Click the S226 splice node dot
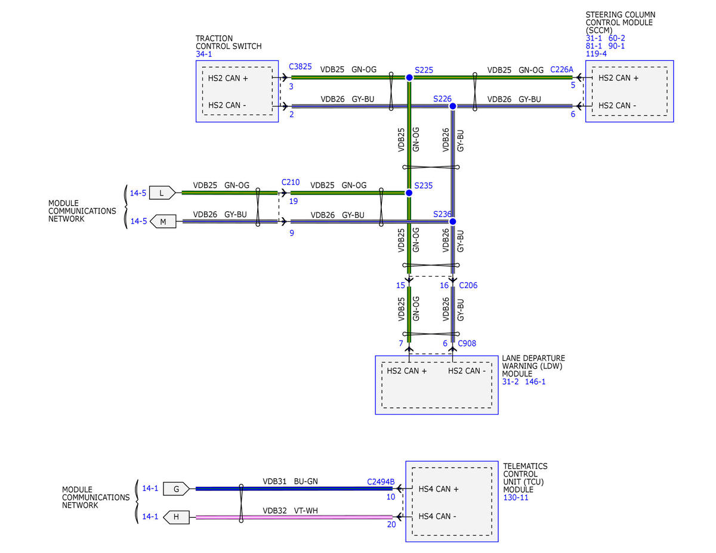 tap(452, 106)
